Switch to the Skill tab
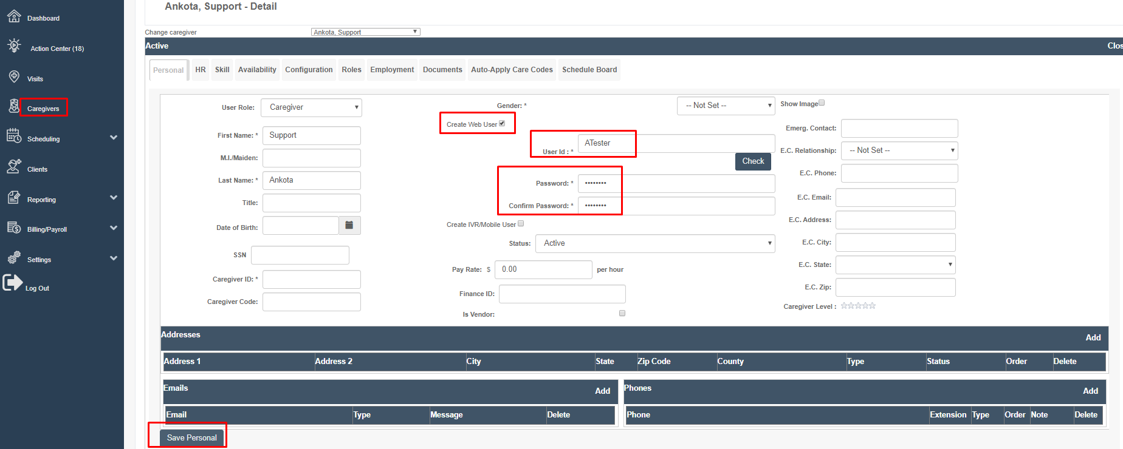This screenshot has height=449, width=1123. coord(222,70)
